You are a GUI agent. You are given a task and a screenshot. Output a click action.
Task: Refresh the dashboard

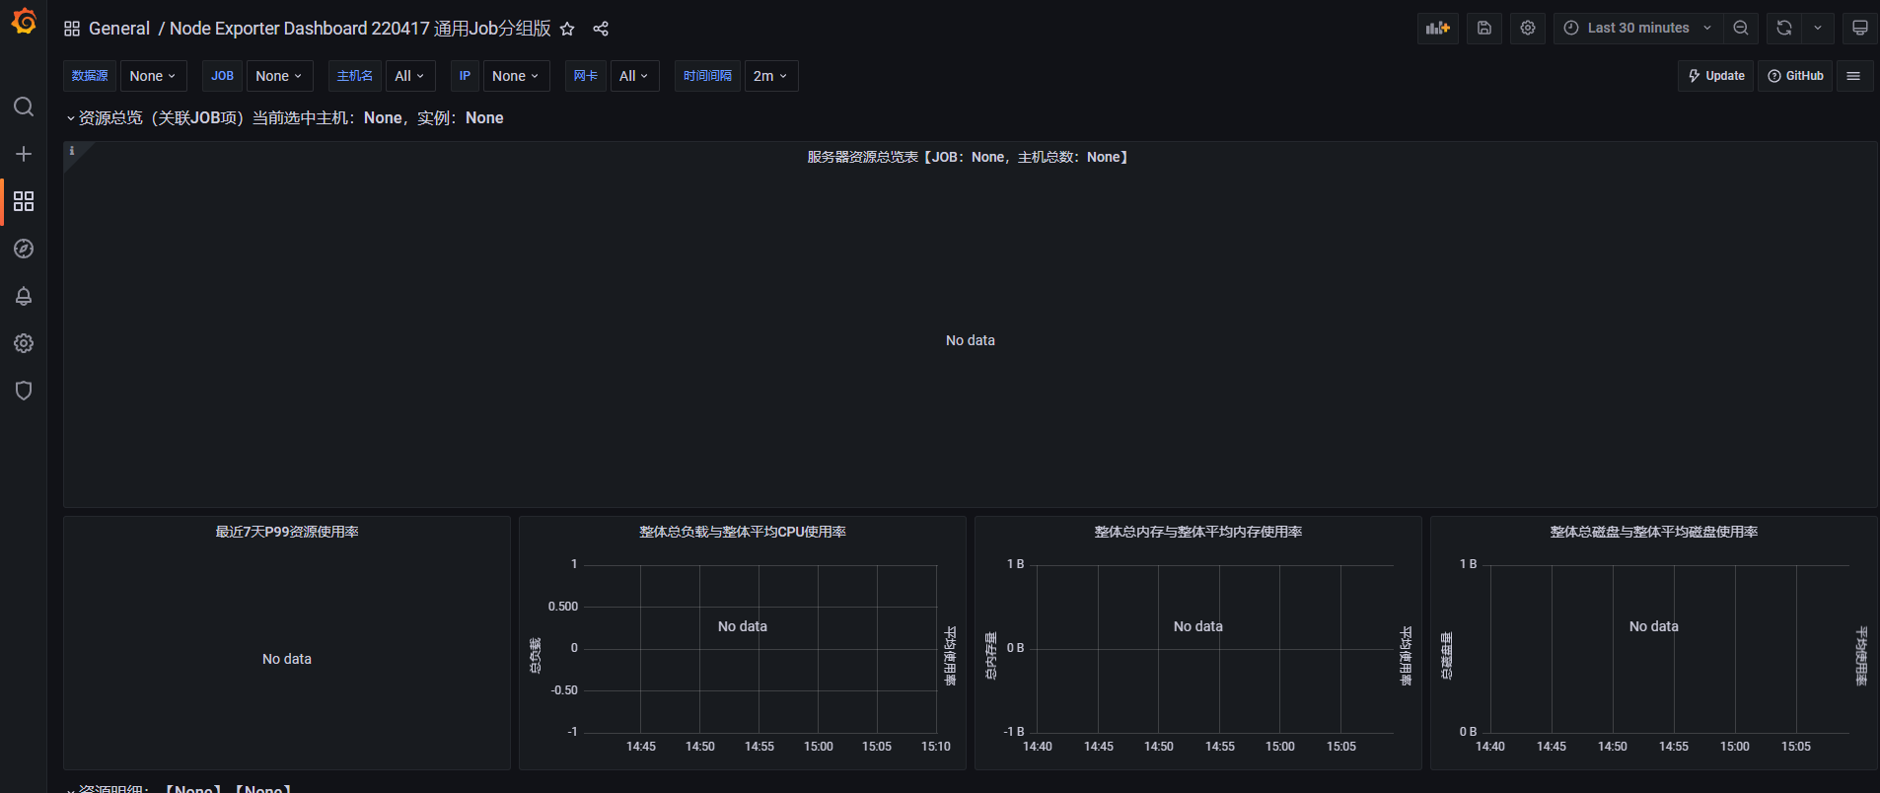pos(1784,28)
